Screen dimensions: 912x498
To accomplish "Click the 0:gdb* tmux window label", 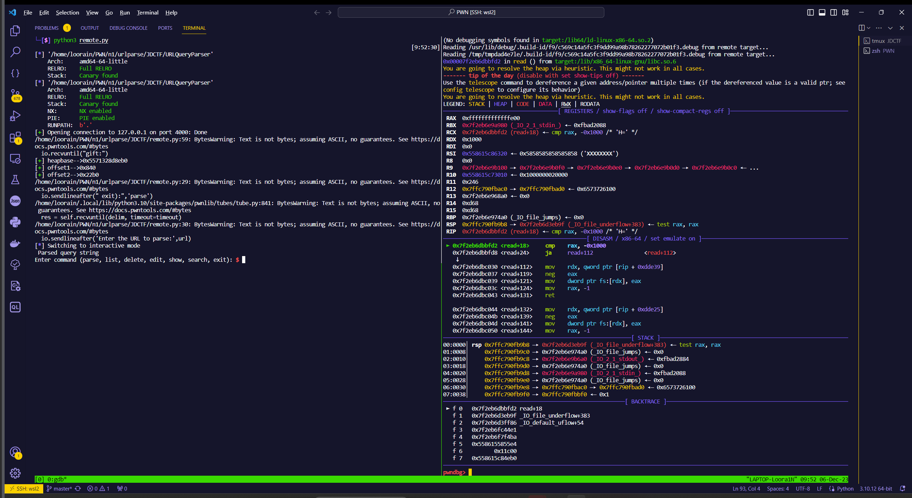I will pyautogui.click(x=57, y=479).
